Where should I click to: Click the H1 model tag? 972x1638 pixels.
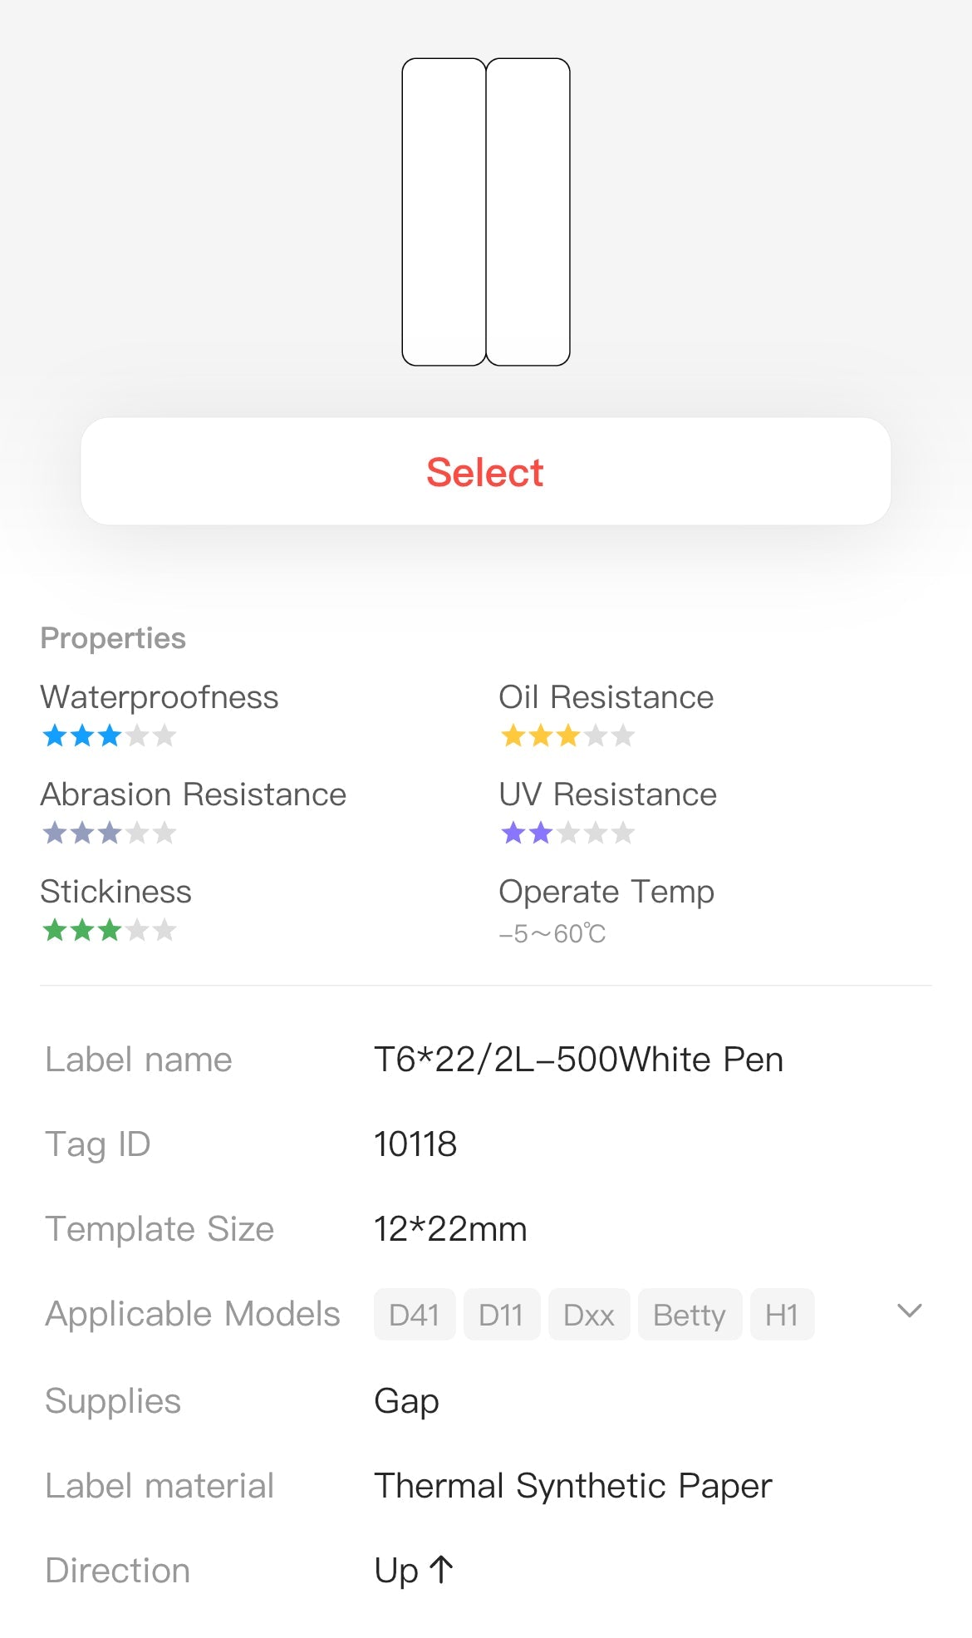click(x=781, y=1315)
